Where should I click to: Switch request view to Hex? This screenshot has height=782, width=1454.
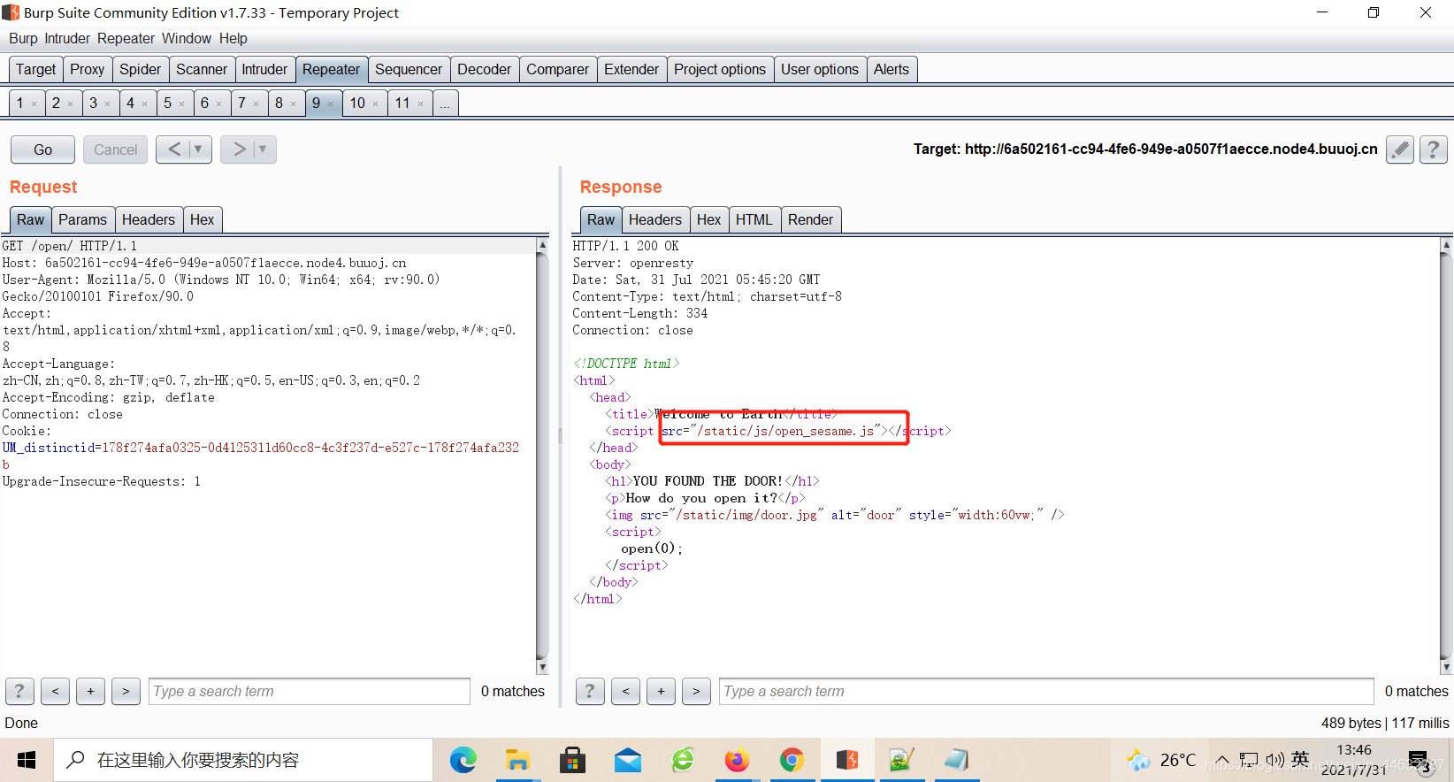pos(202,219)
